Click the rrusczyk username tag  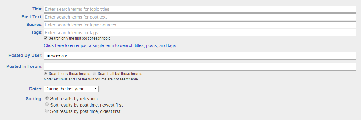pyautogui.click(x=57, y=56)
